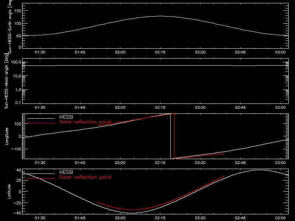295x221 pixels.
Task: Click "100" tick on Longitude axis
Action: (18, 124)
